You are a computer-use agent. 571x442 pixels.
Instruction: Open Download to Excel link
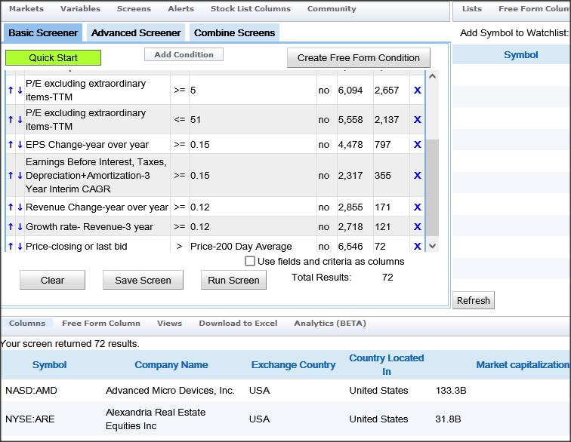coord(238,324)
